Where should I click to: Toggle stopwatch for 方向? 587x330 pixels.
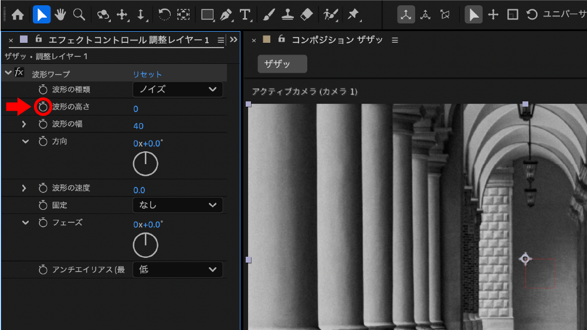[43, 141]
